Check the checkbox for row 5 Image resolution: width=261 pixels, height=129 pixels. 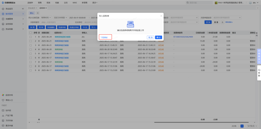[30, 53]
